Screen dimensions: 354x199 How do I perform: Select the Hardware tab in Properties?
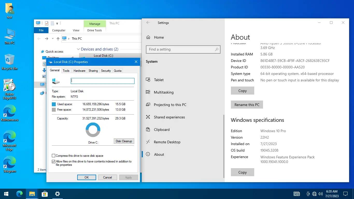pos(79,71)
